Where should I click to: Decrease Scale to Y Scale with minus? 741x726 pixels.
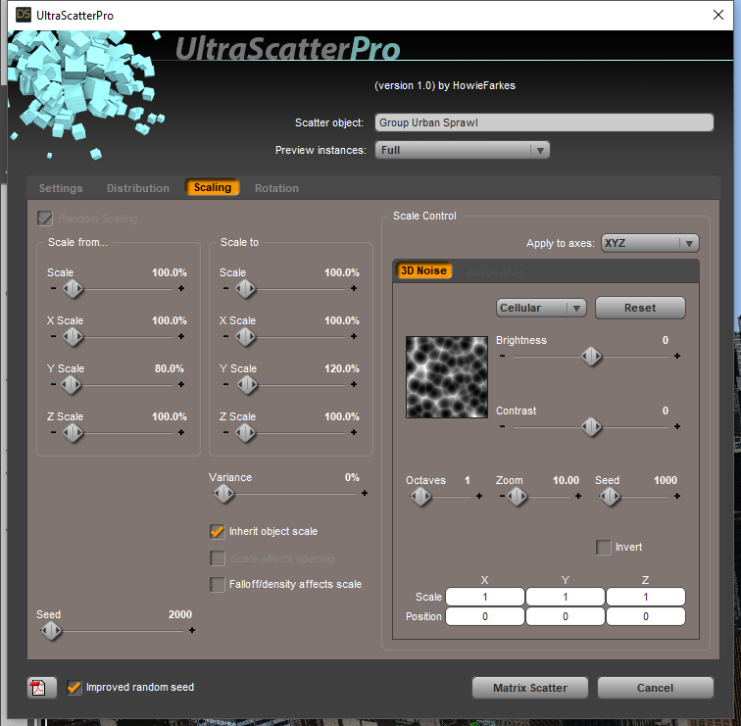[225, 384]
